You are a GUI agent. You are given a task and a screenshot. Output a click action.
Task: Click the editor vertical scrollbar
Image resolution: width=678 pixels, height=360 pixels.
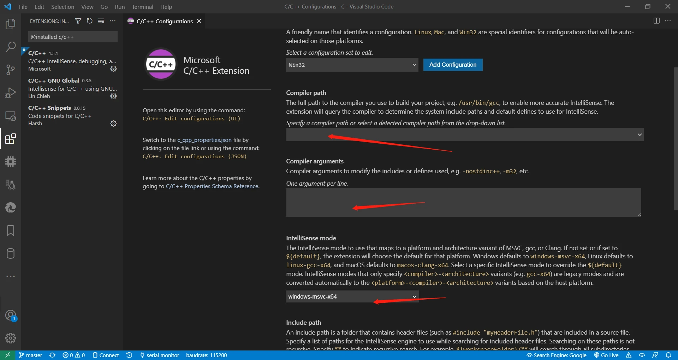[676, 138]
